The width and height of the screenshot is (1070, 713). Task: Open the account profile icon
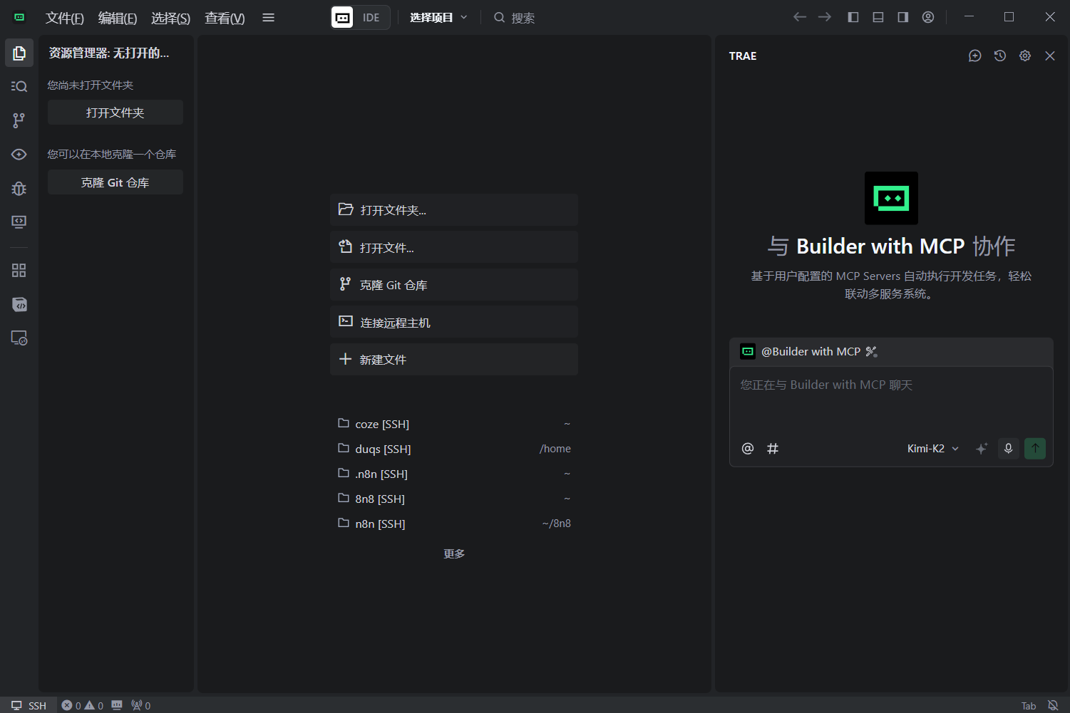pyautogui.click(x=928, y=17)
